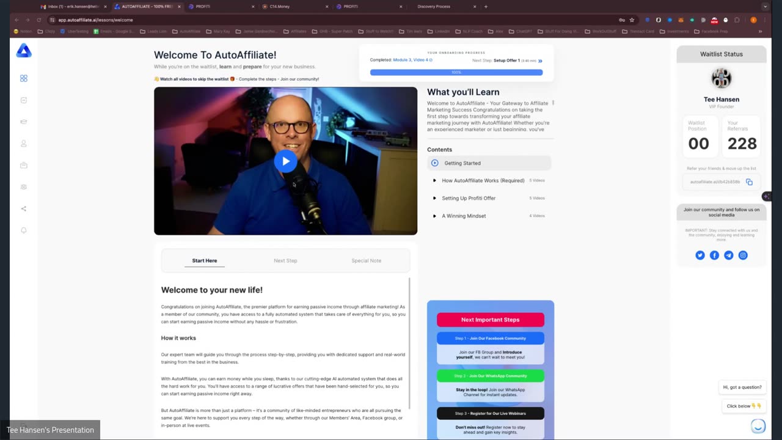Click the Welcome to your new life! heading
Screen dimensions: 782x440
(212, 290)
